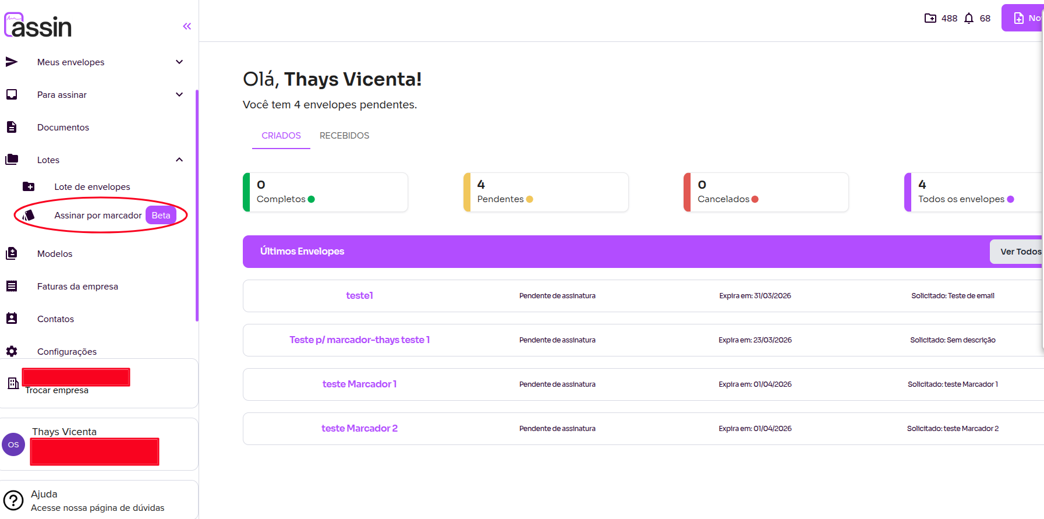The width and height of the screenshot is (1044, 519).
Task: Click the Modelos icon in sidebar
Action: point(12,253)
